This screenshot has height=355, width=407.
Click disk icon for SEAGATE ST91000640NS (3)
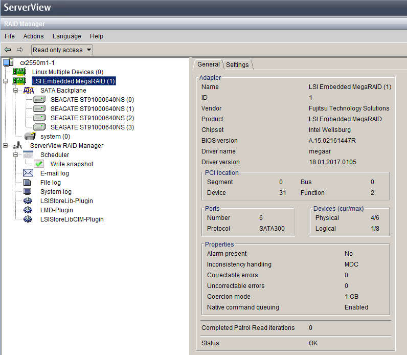39,127
